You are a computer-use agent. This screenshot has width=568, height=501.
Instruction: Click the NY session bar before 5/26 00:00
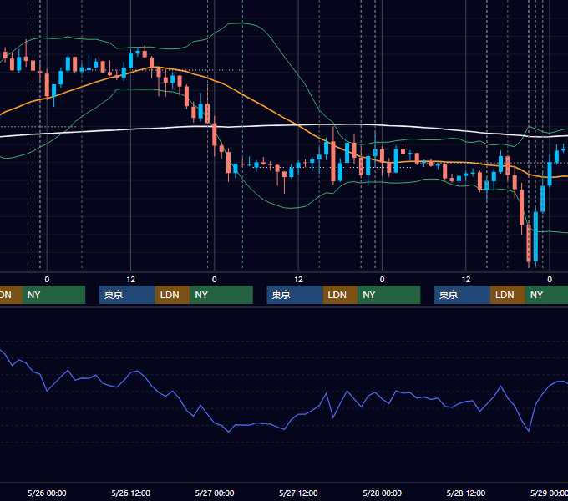pyautogui.click(x=53, y=295)
